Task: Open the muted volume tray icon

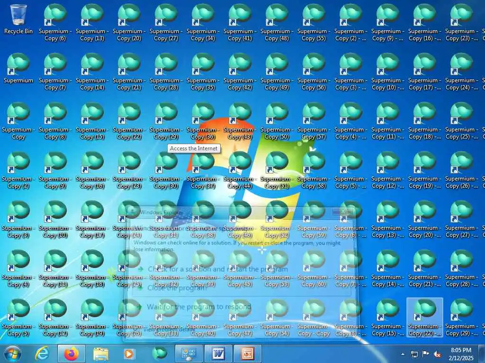Action: [437, 354]
